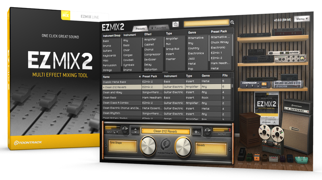The width and height of the screenshot is (322, 180).
Task: Click the Compressor rack unit on shelf
Action: (x=256, y=84)
